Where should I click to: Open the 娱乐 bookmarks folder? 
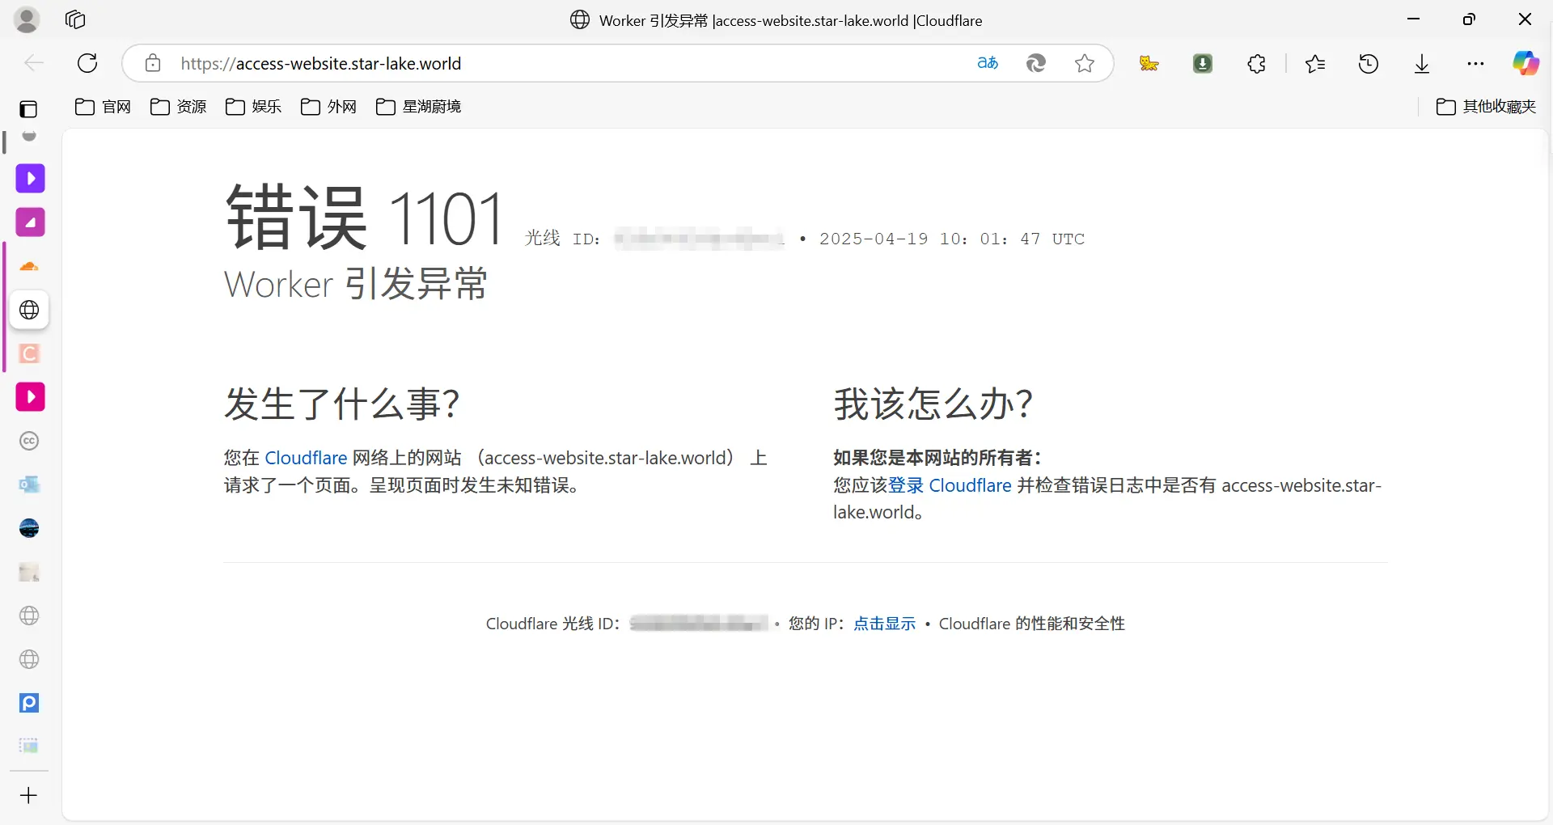[253, 107]
